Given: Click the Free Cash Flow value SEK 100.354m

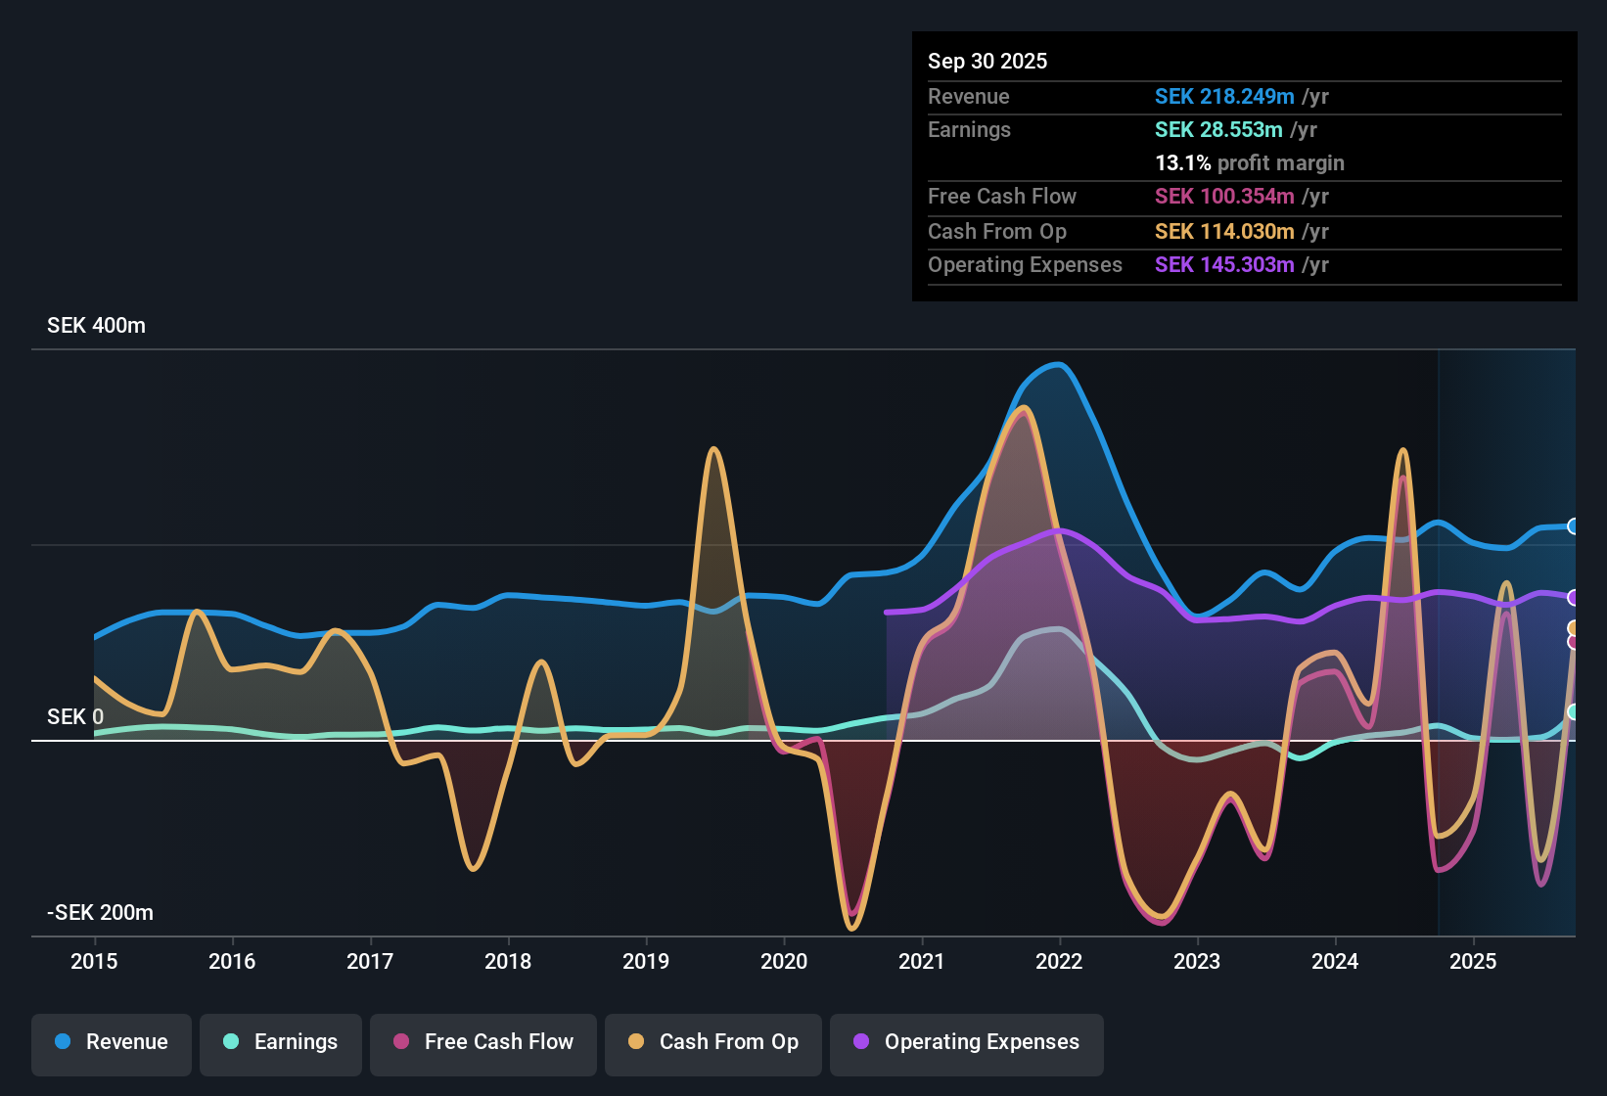Looking at the screenshot, I should pyautogui.click(x=1224, y=196).
